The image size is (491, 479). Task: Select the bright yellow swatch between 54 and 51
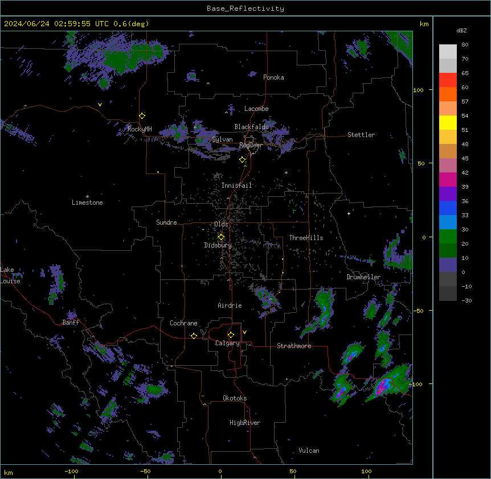(448, 122)
